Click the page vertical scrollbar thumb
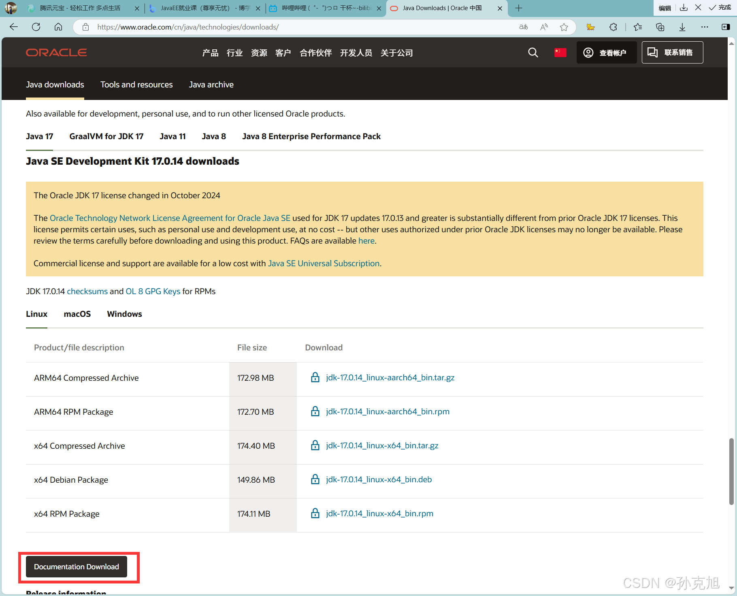This screenshot has width=737, height=596. pos(731,471)
